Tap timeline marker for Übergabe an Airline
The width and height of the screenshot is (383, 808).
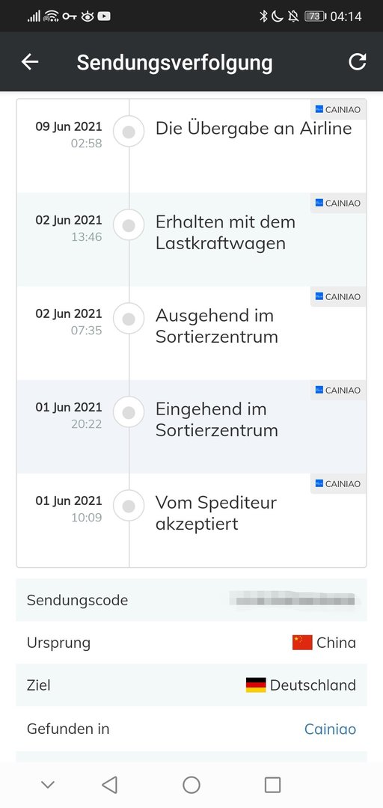coord(129,132)
